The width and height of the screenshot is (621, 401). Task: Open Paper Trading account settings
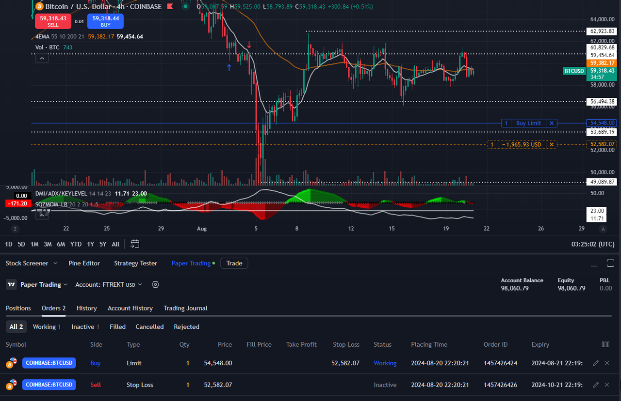point(155,285)
